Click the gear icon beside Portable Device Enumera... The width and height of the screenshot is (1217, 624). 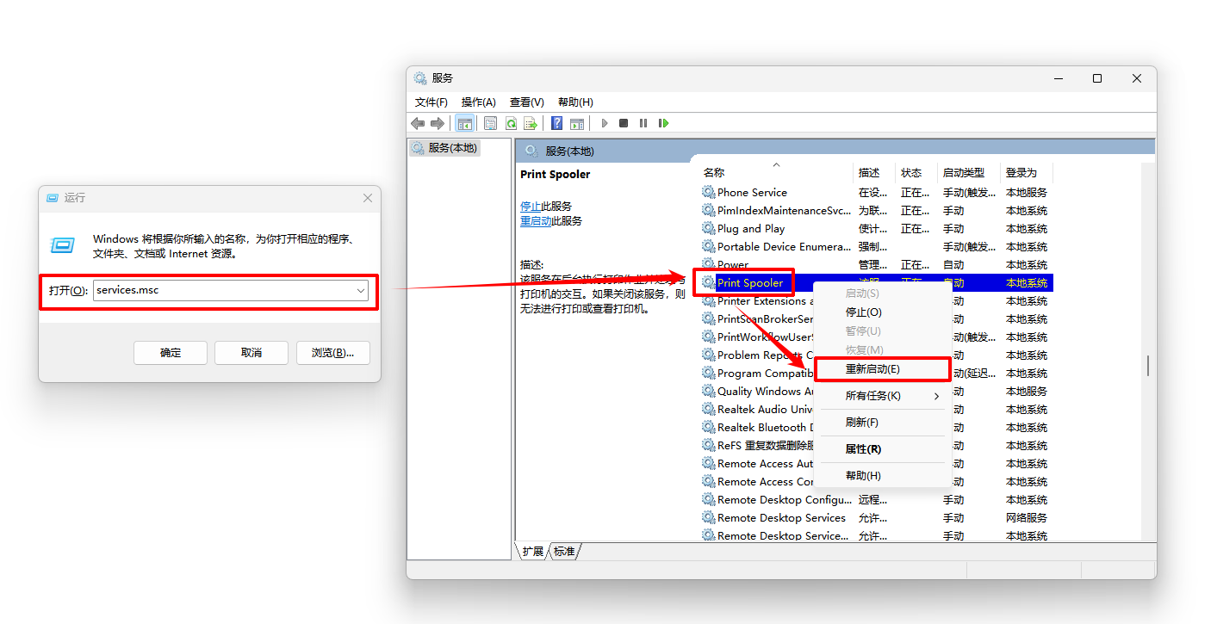click(x=709, y=246)
